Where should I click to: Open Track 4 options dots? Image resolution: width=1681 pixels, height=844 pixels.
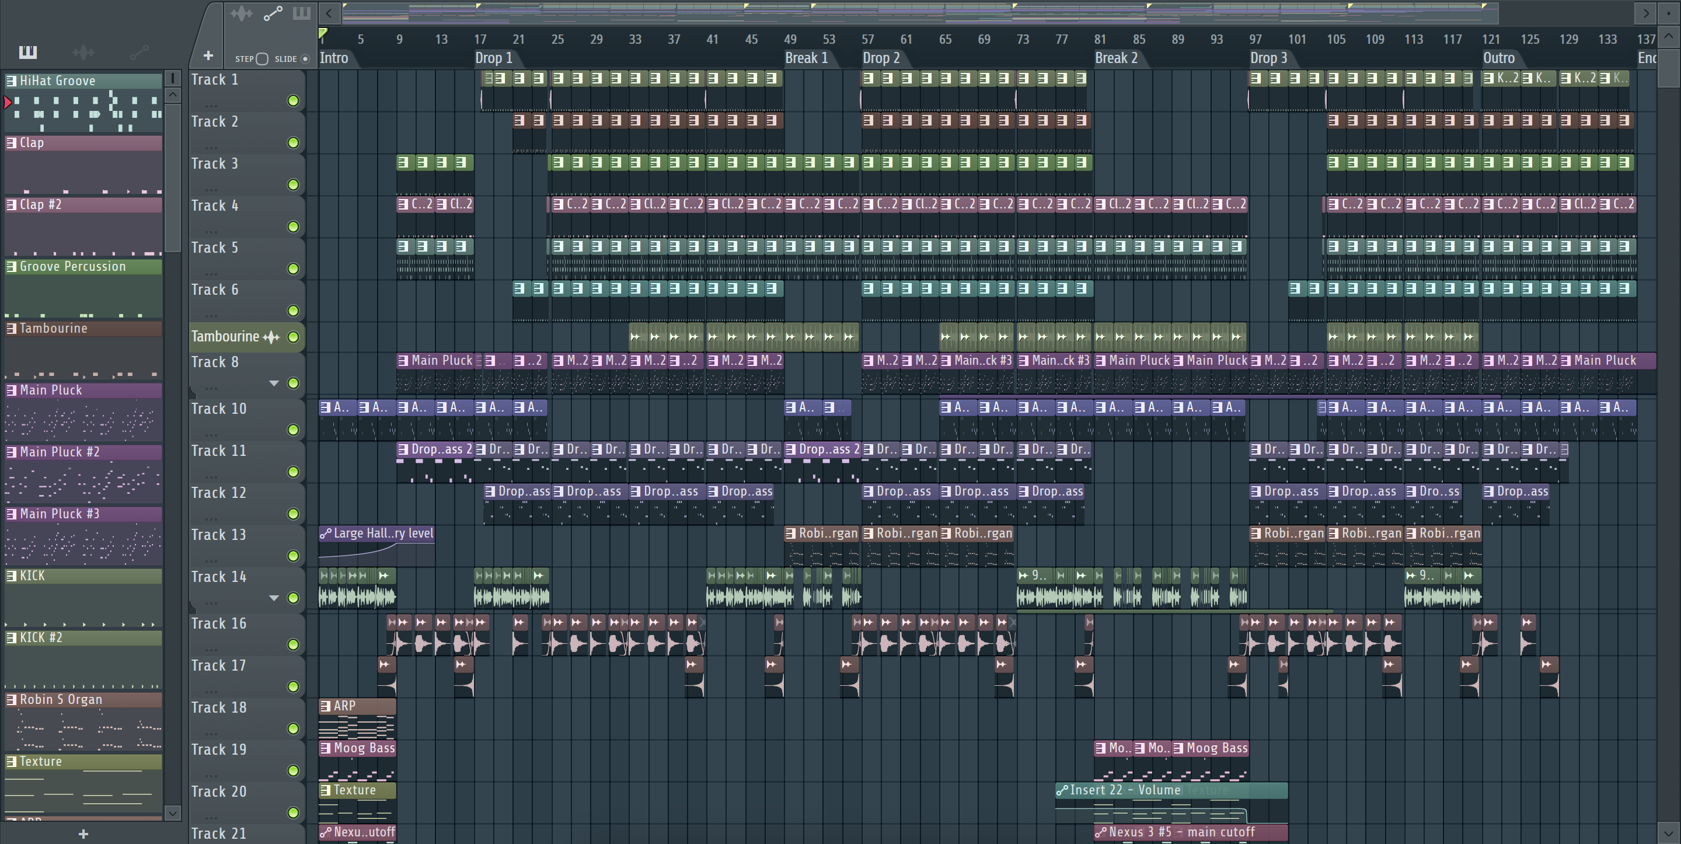(211, 231)
